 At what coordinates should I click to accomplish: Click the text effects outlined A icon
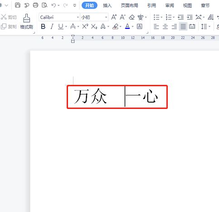[x=103, y=27]
